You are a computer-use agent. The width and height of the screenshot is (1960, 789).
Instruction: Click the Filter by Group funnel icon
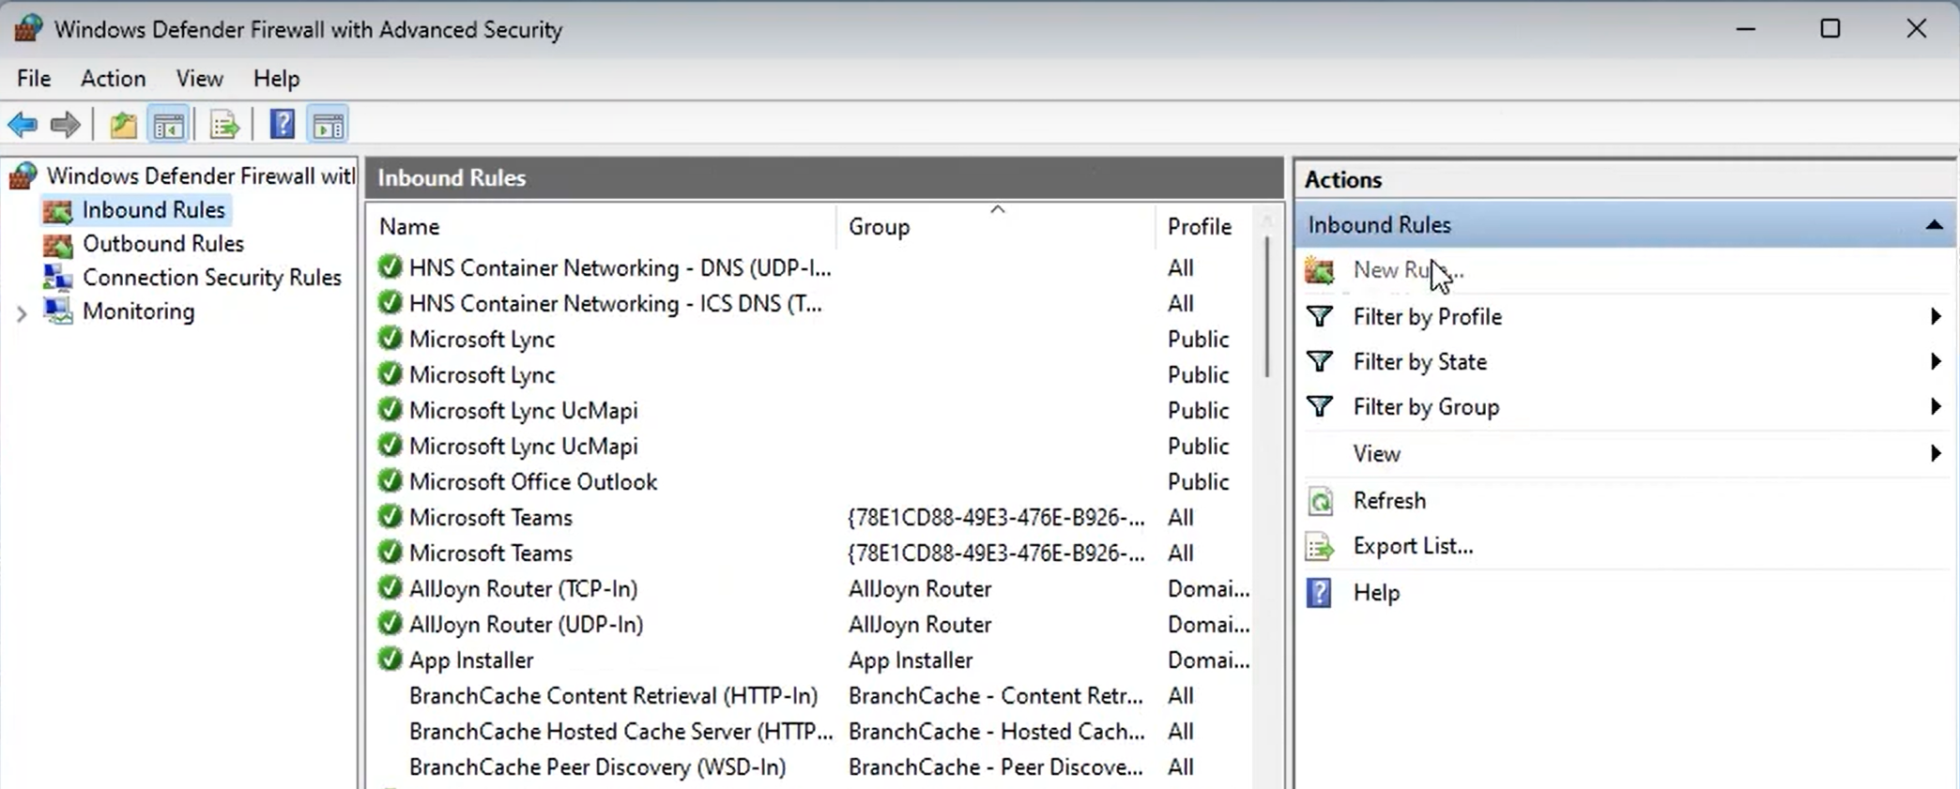pos(1320,407)
